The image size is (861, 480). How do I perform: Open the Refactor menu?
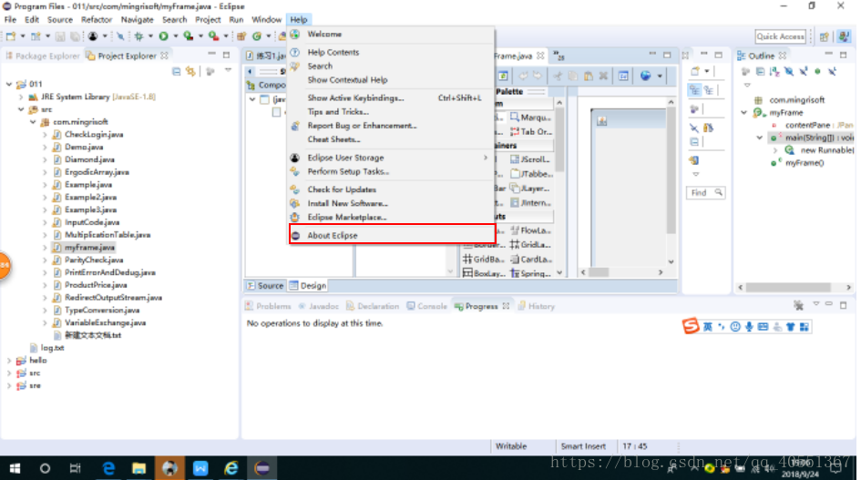97,19
